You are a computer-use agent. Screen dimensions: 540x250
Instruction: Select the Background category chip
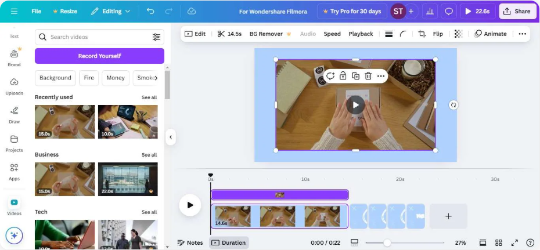pos(55,78)
